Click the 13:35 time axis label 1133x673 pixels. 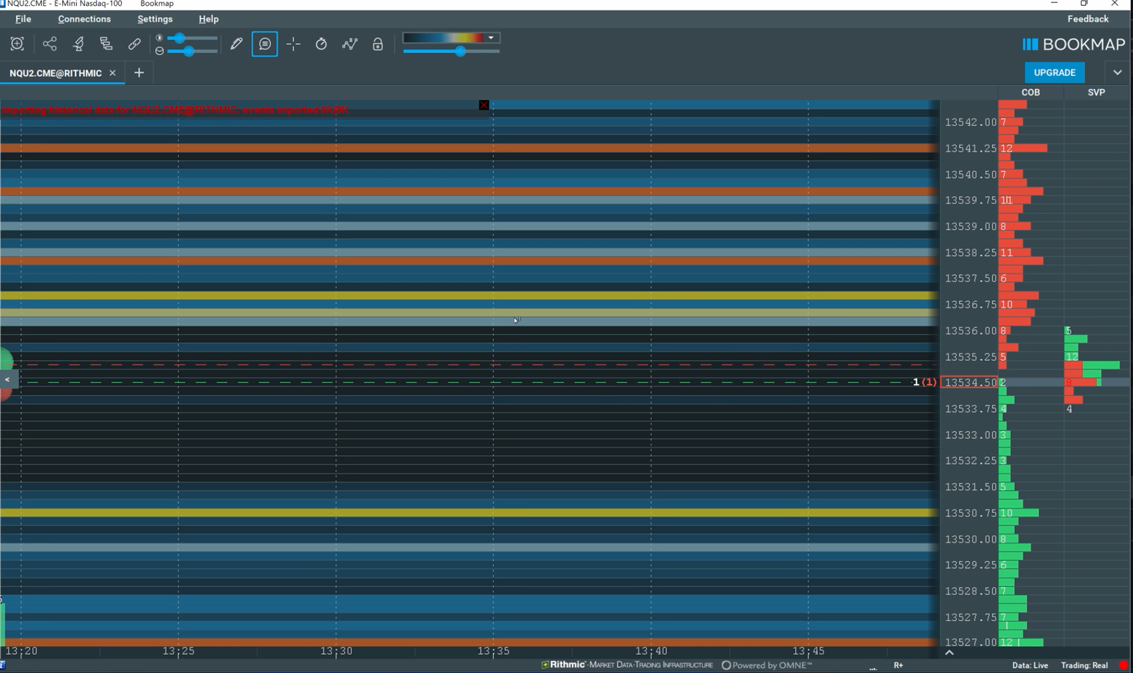click(493, 651)
